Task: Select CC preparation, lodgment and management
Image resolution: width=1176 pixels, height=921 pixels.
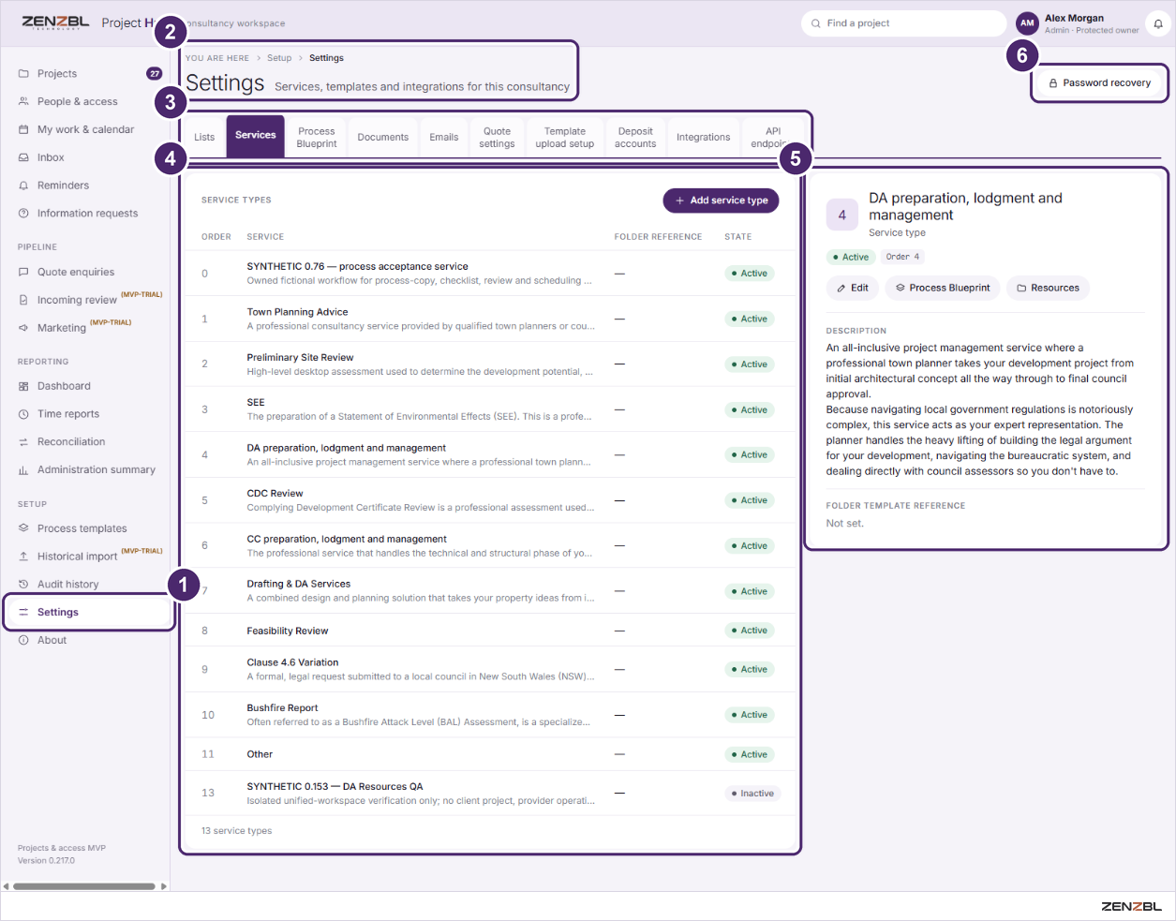Action: 492,546
